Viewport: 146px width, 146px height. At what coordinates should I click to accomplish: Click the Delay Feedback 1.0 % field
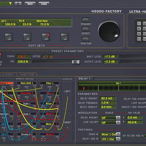[108, 103]
